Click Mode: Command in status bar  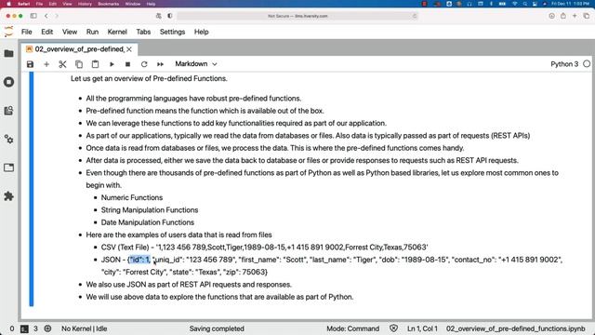pyautogui.click(x=353, y=328)
